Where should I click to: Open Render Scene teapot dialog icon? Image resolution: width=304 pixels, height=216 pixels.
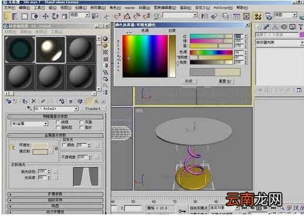(x=269, y=16)
